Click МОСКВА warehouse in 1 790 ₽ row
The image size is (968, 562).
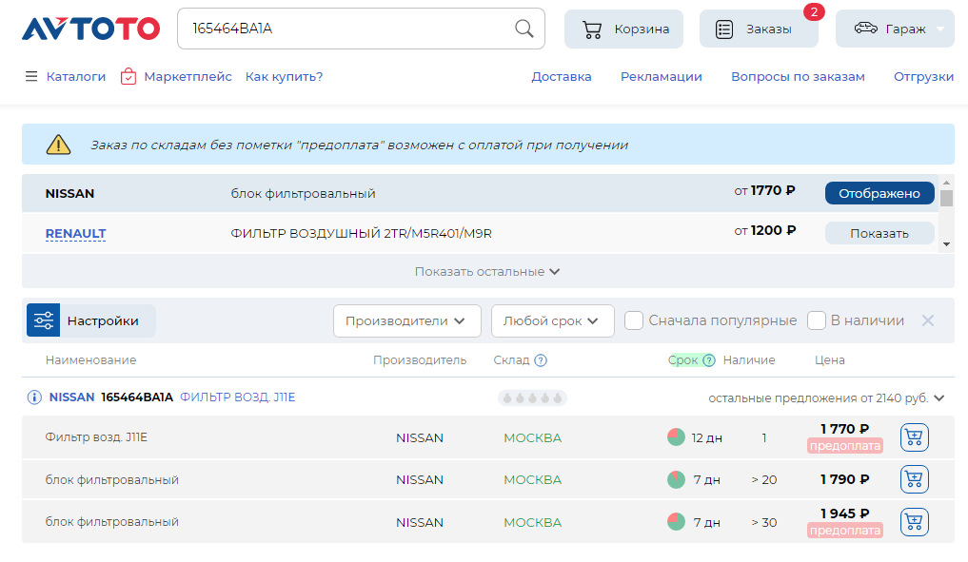click(532, 480)
